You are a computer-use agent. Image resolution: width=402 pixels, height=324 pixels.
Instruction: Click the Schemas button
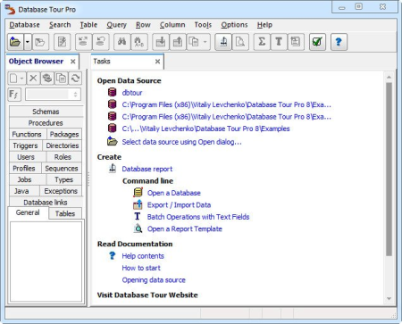[x=46, y=112]
